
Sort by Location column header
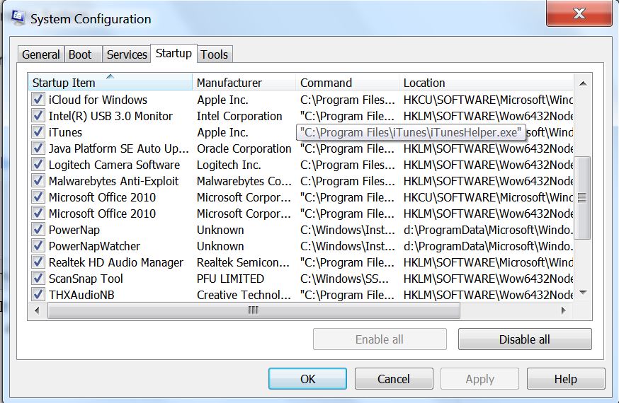(487, 83)
